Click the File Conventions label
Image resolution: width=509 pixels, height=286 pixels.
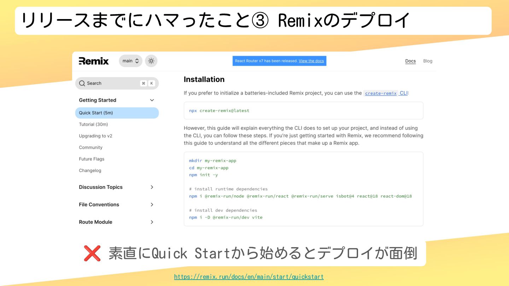[x=99, y=204]
